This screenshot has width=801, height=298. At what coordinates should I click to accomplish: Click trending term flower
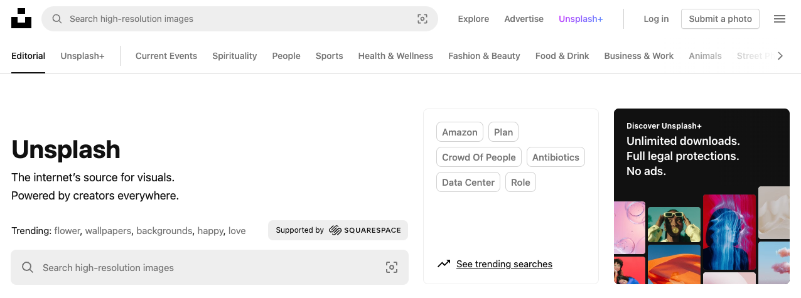point(67,231)
